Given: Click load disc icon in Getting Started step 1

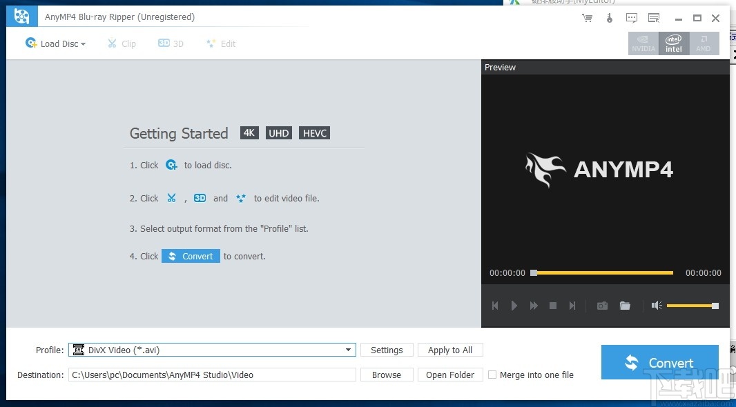Looking at the screenshot, I should (171, 165).
